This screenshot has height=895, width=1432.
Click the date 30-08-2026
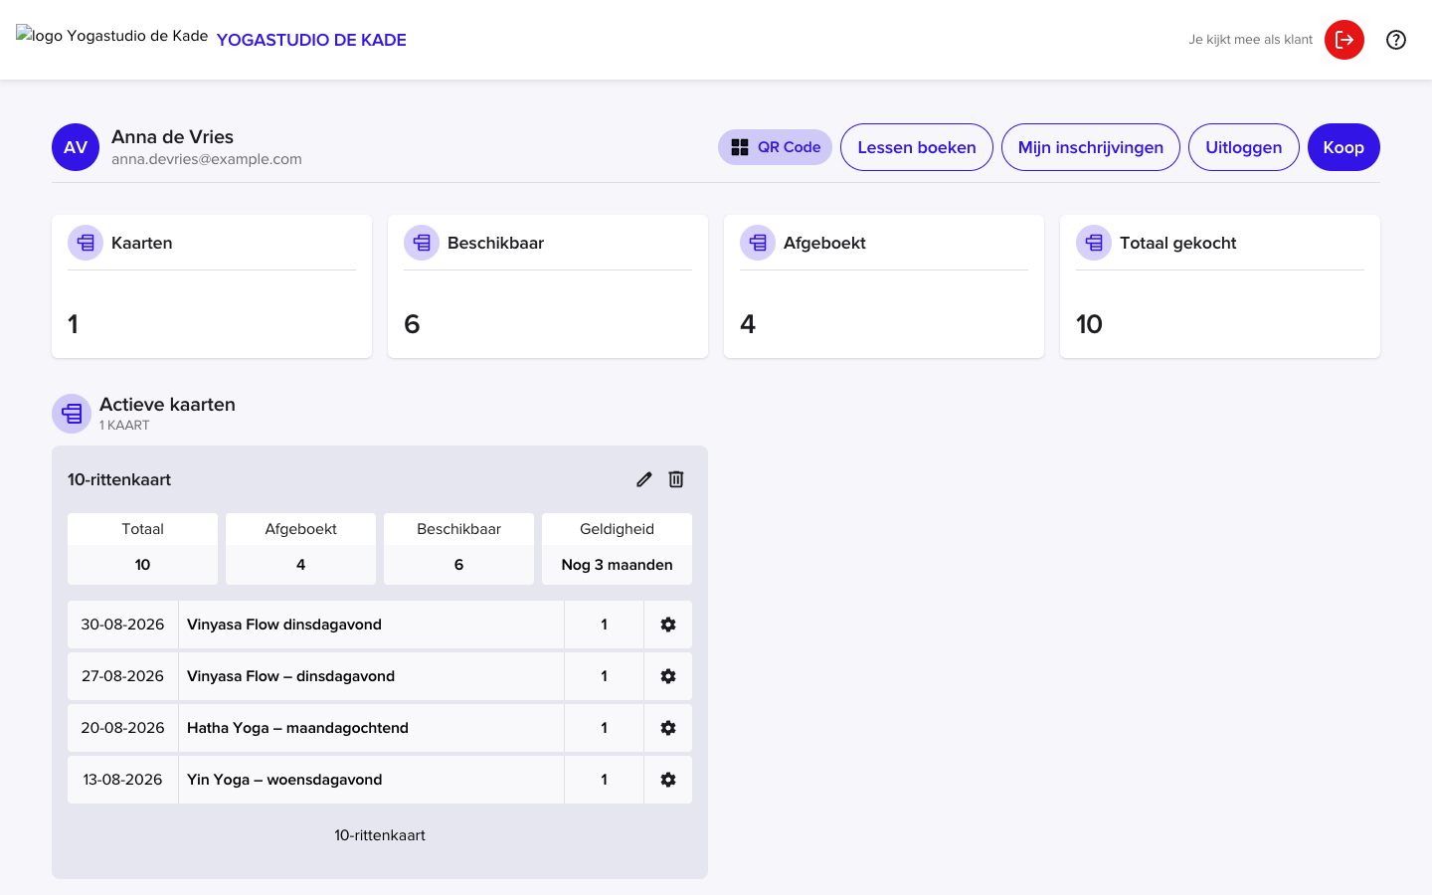(122, 625)
